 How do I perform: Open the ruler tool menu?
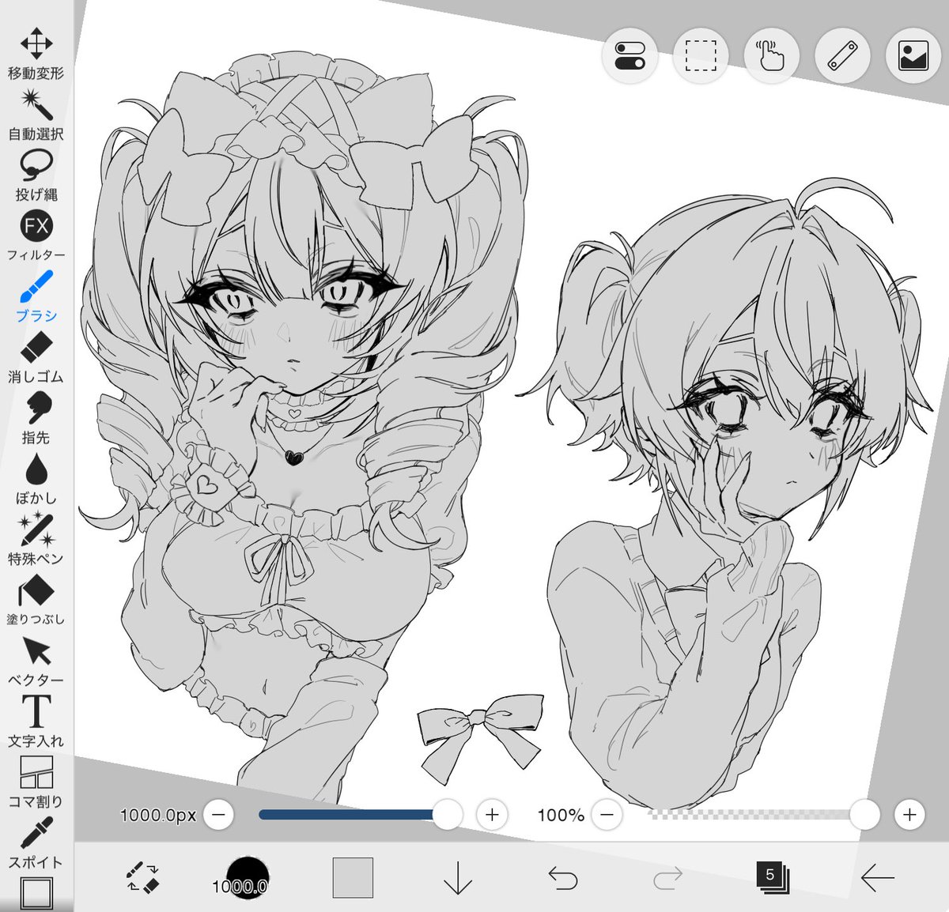[x=843, y=57]
